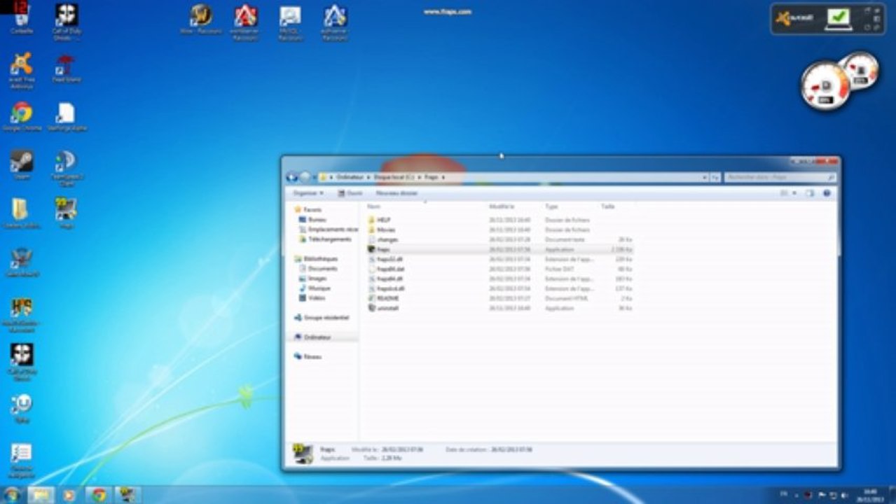
Task: Open the blue smiley face desktop icon
Action: [22, 407]
